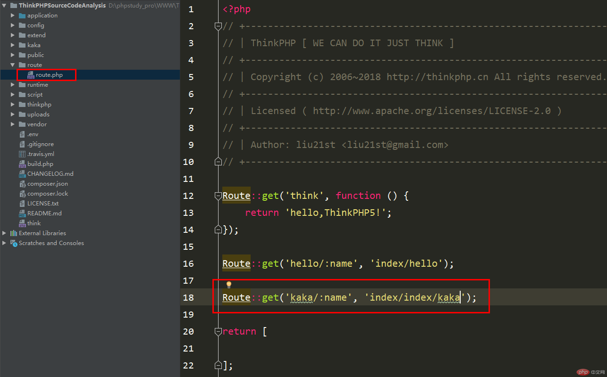The image size is (607, 377).
Task: Click line number 16 in gutter
Action: [188, 263]
